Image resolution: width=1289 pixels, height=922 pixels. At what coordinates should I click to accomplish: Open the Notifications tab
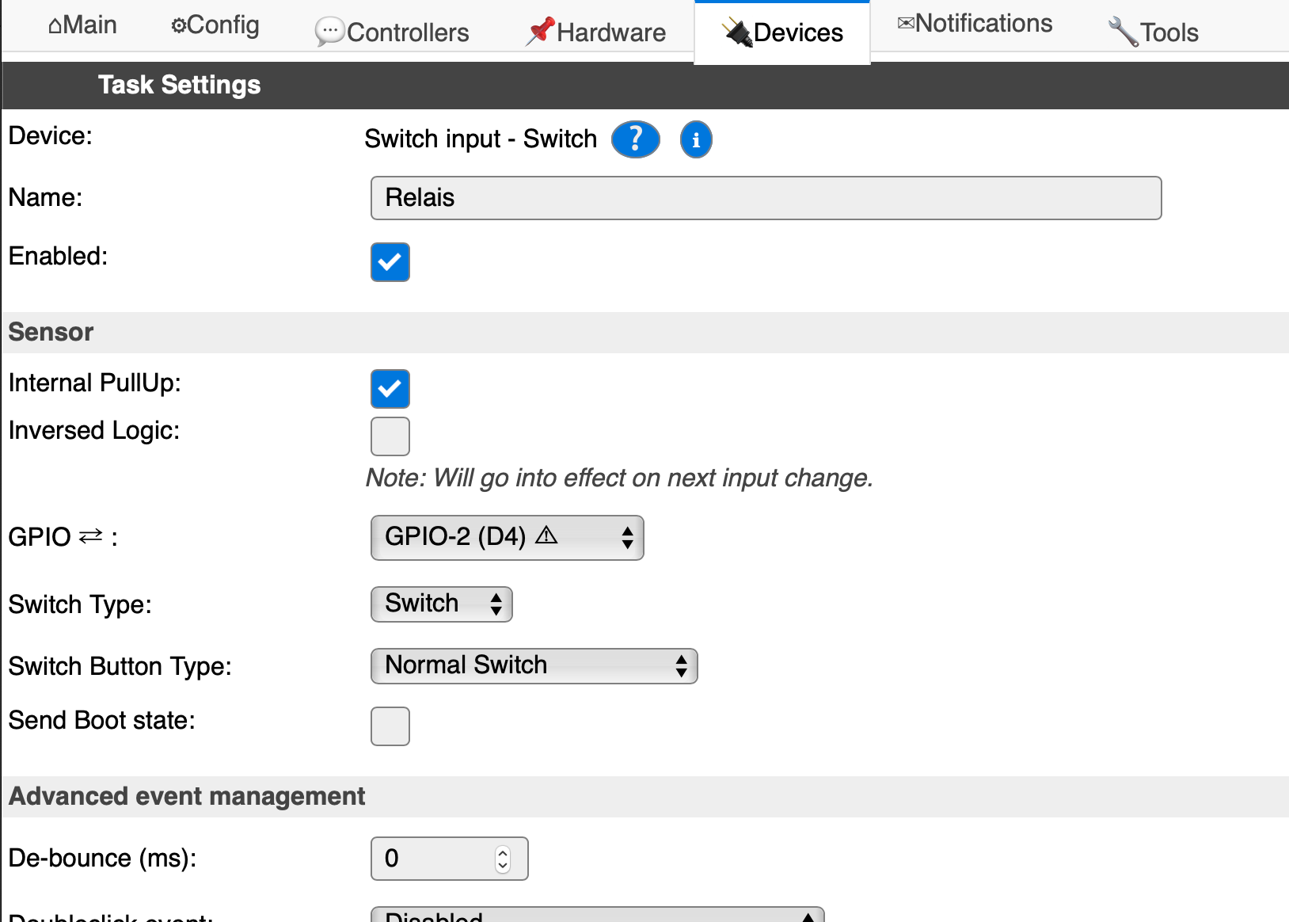pos(975,23)
